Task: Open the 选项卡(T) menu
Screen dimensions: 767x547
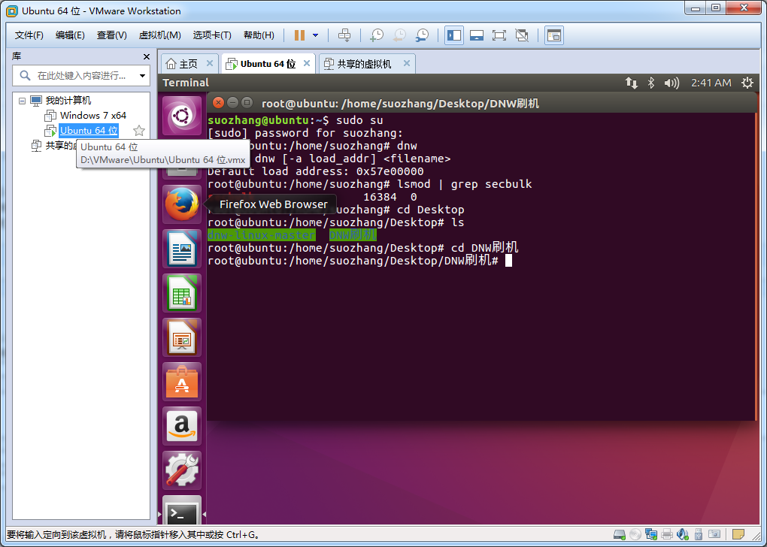Action: click(x=212, y=35)
